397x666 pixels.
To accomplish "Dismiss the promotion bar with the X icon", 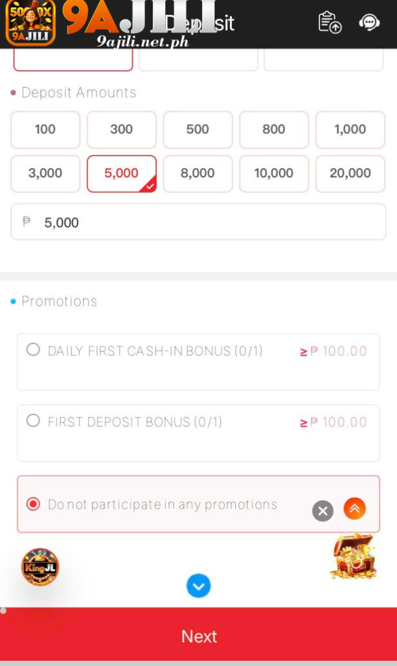I will point(322,511).
